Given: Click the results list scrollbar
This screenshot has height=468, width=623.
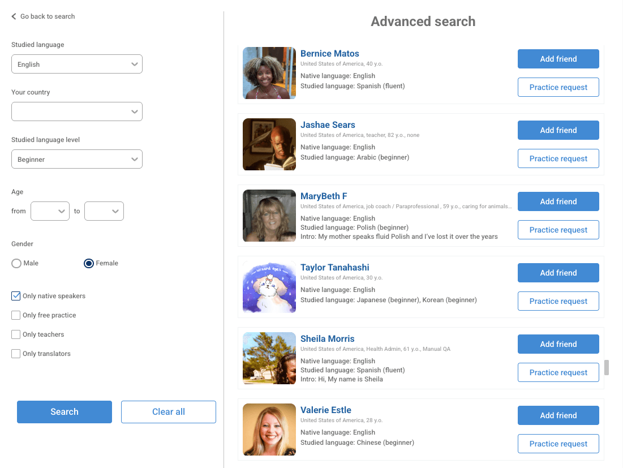Looking at the screenshot, I should coord(607,367).
